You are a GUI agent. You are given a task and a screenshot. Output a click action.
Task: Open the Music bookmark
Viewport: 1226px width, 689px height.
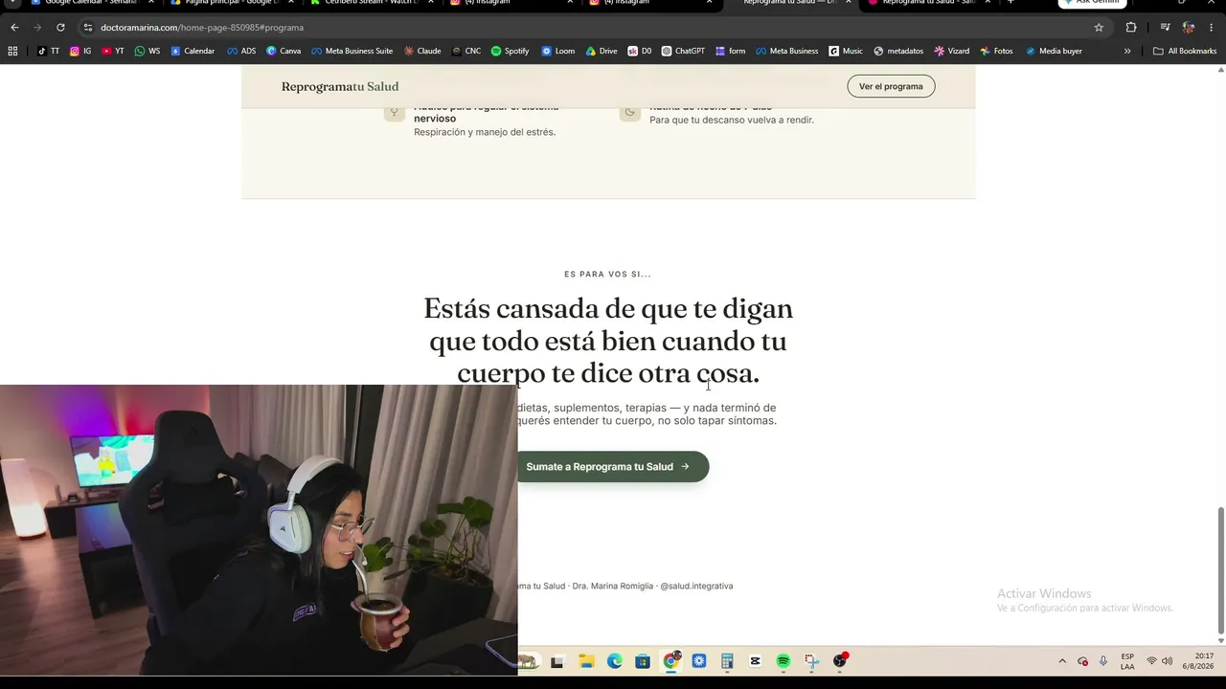(846, 51)
